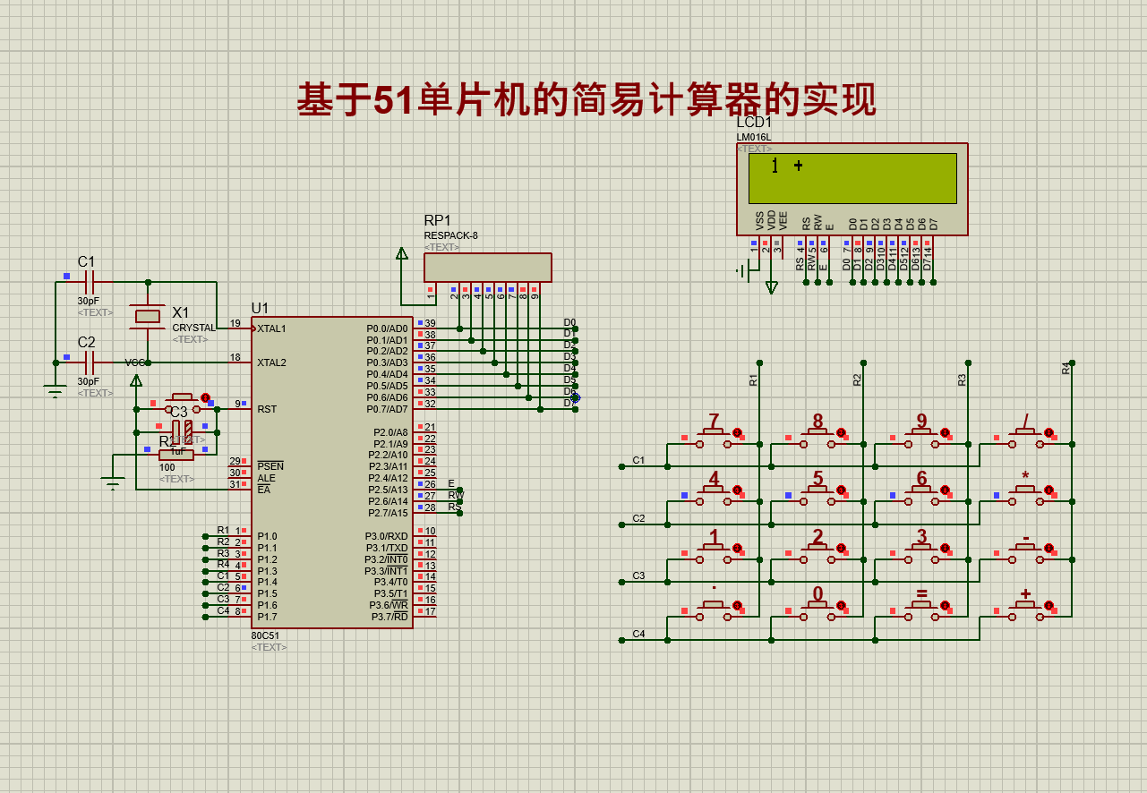Select the power arrow beside RP1
The height and width of the screenshot is (793, 1147).
point(402,253)
